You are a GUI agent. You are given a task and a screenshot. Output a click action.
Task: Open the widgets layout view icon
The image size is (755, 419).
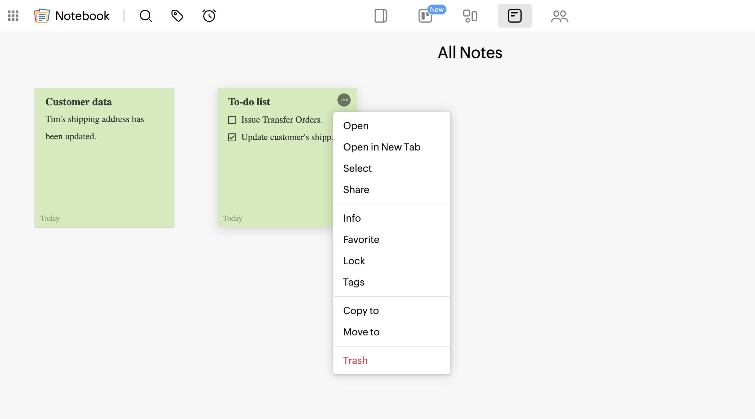470,16
